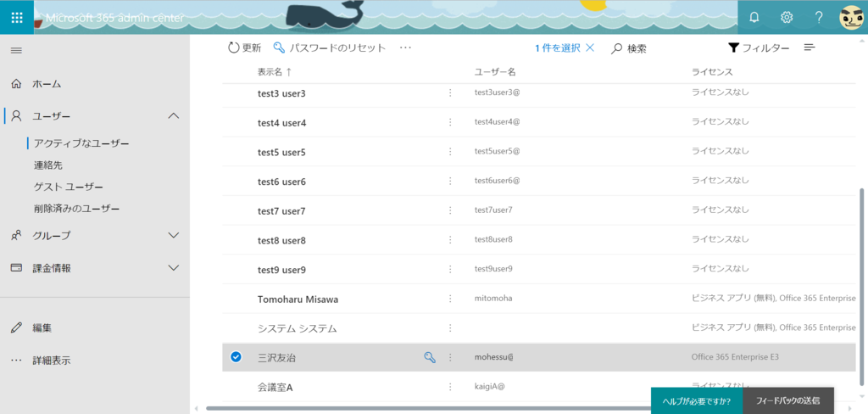Open the help question mark
This screenshot has height=414, width=868.
pos(820,17)
